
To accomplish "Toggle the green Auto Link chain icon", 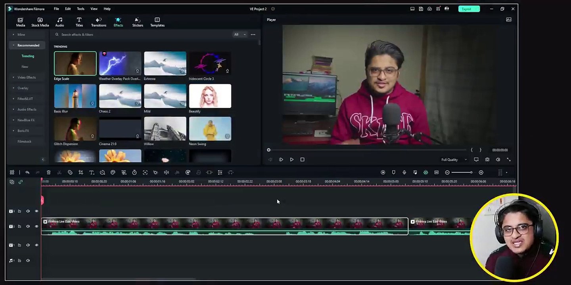I will (x=21, y=182).
